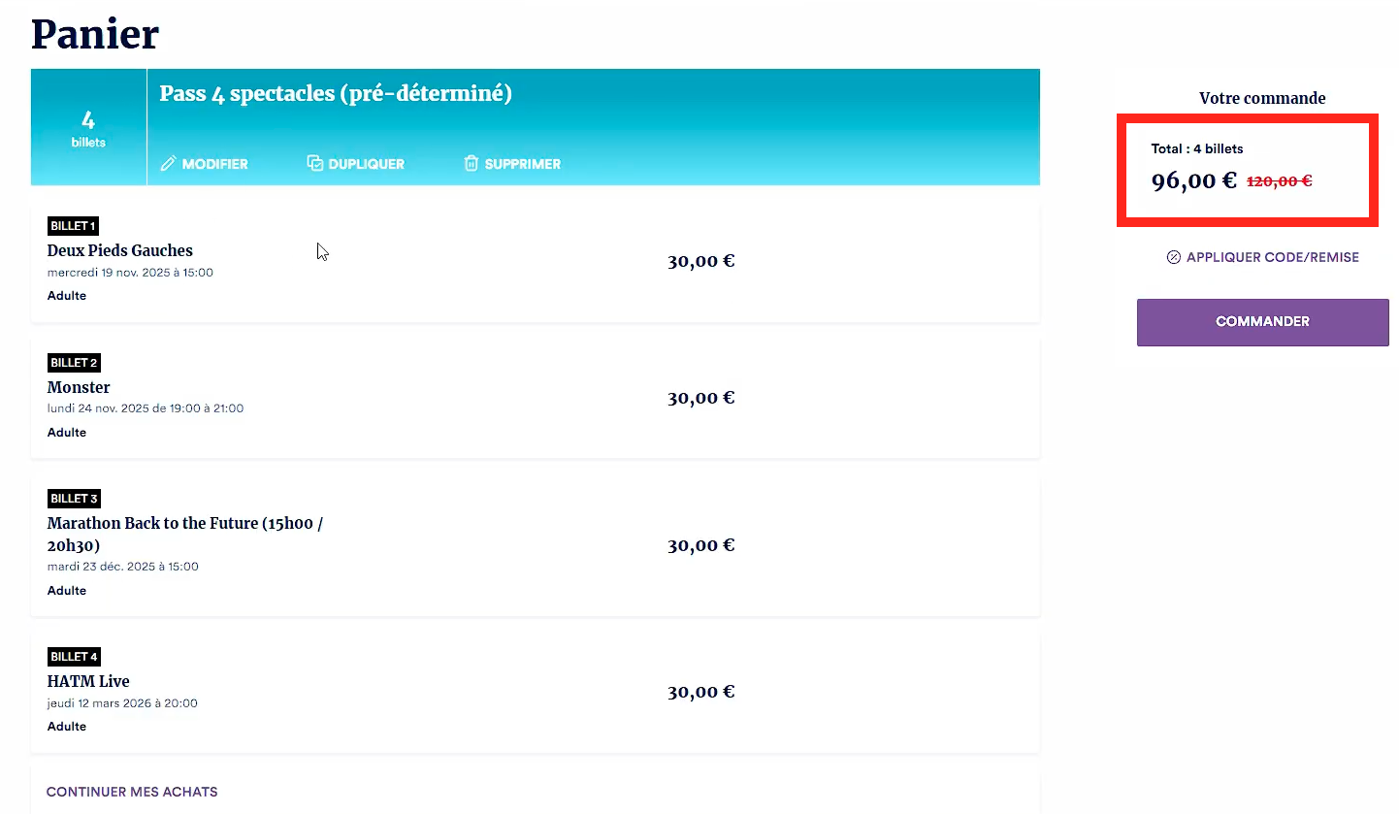Image resolution: width=1399 pixels, height=814 pixels.
Task: Select the Deux Pieds Gauches ticket title
Action: [120, 250]
